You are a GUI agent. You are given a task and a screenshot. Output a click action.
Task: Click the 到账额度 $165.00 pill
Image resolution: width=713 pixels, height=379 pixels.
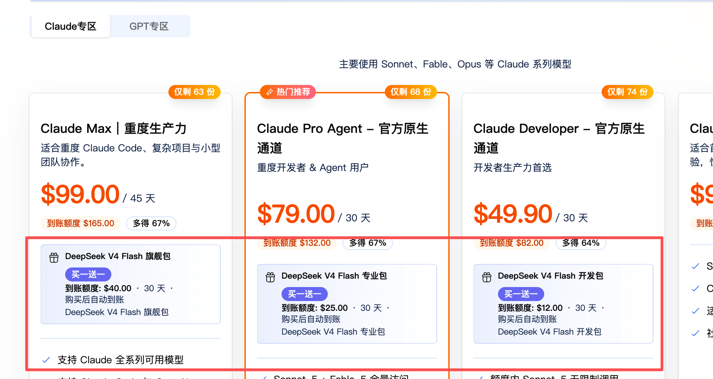tap(81, 223)
